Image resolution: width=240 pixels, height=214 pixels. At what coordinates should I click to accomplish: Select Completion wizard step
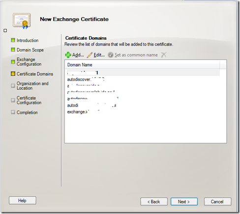coord(27,112)
